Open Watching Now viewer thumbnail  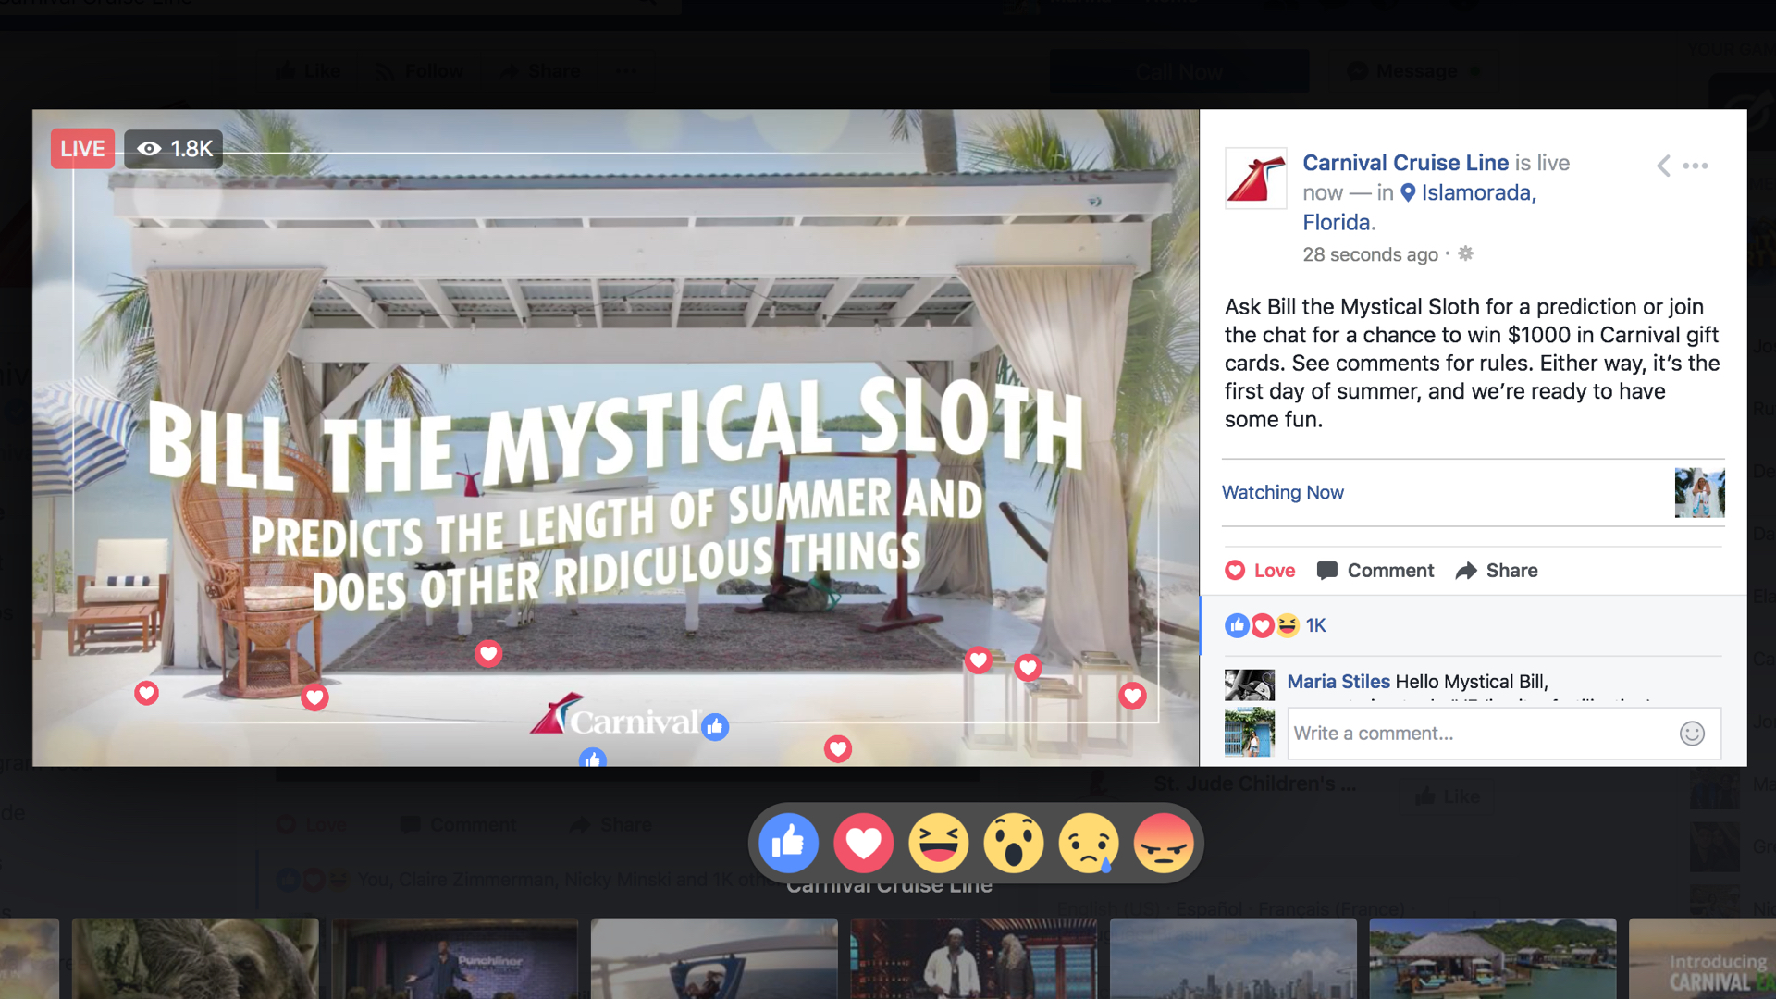1699,493
